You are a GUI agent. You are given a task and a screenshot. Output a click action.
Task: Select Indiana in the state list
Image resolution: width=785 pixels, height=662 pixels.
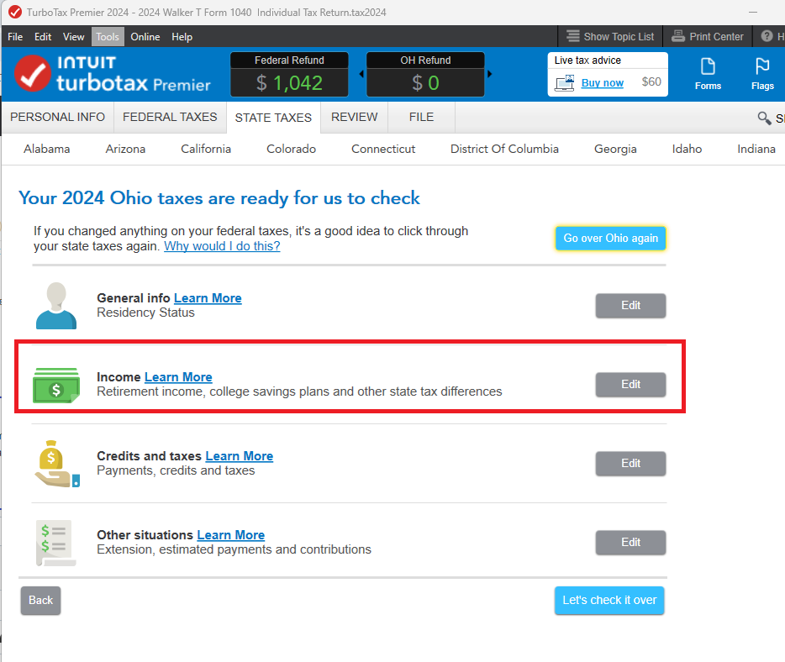(x=756, y=149)
